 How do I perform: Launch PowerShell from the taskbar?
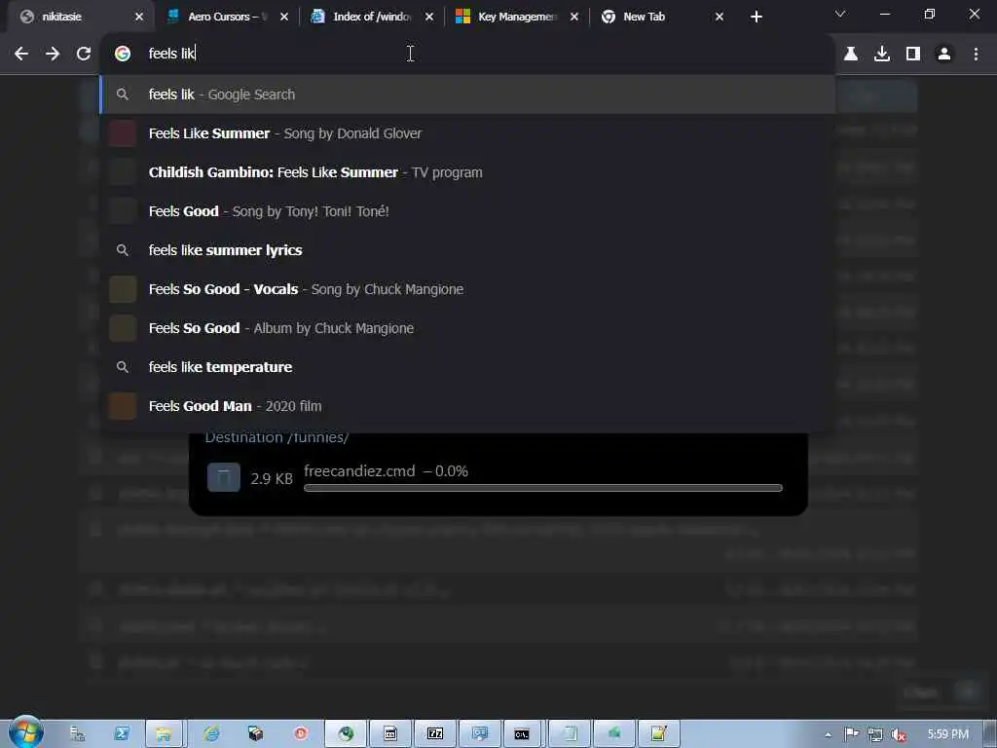click(122, 734)
